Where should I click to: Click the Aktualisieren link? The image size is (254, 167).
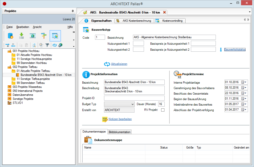pos(119,64)
